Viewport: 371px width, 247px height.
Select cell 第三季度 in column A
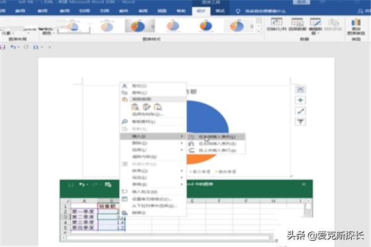pos(84,222)
